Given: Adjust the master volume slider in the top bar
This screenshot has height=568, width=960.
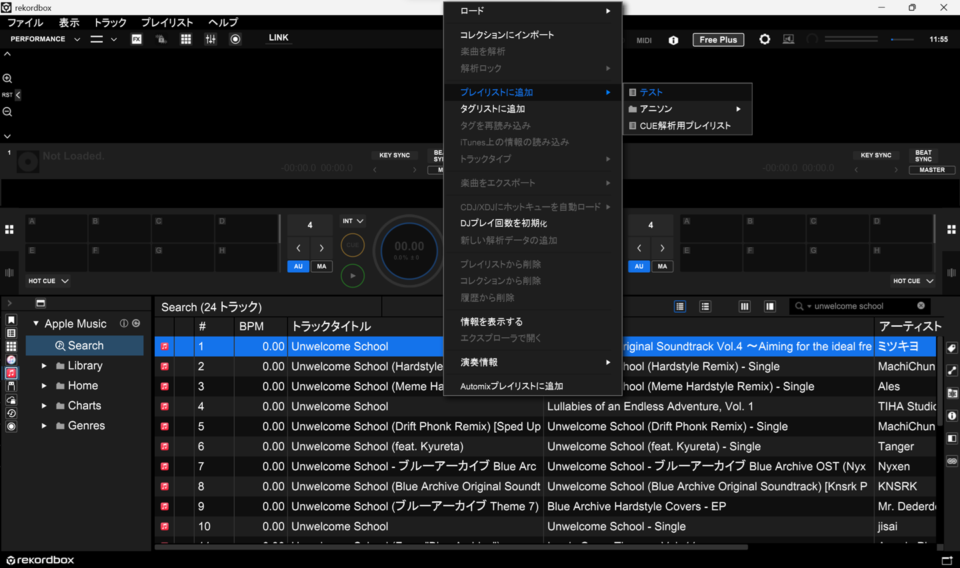Looking at the screenshot, I should [x=902, y=39].
